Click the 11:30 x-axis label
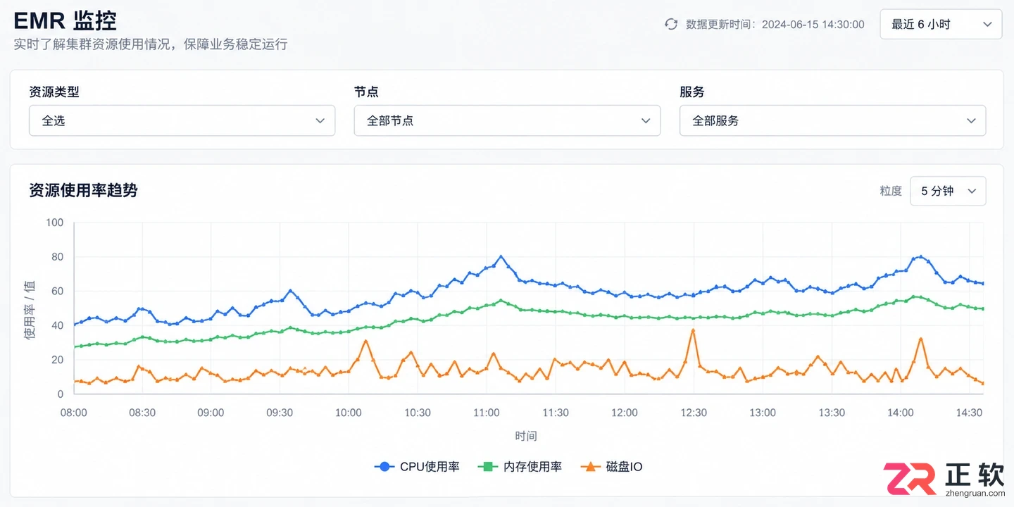 click(556, 413)
